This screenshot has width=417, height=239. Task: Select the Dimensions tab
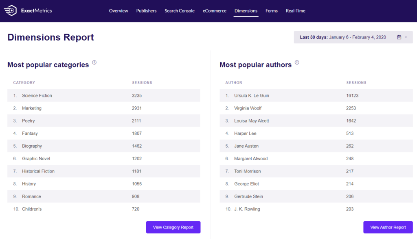(246, 11)
